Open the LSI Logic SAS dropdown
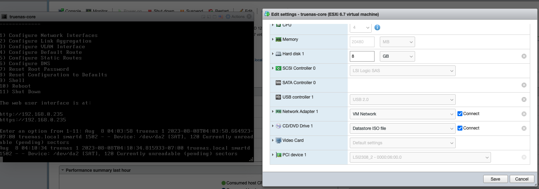 point(403,71)
